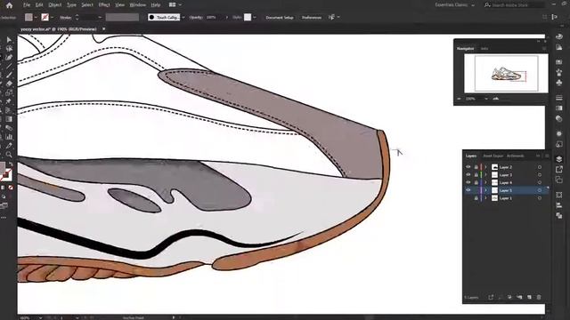Open Pathfinder panel from right dock
This screenshot has width=570, height=320.
559,215
